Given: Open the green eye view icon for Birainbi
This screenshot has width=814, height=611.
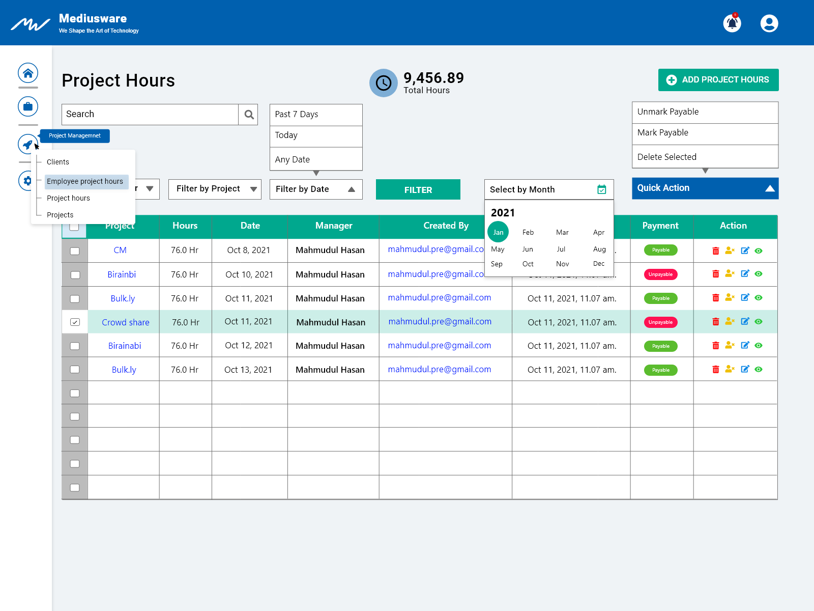Looking at the screenshot, I should tap(759, 274).
